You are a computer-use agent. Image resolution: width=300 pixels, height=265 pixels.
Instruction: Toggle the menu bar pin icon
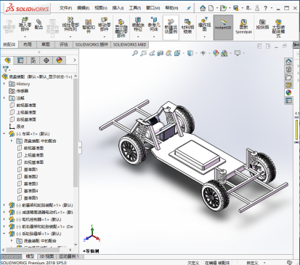tap(189, 8)
